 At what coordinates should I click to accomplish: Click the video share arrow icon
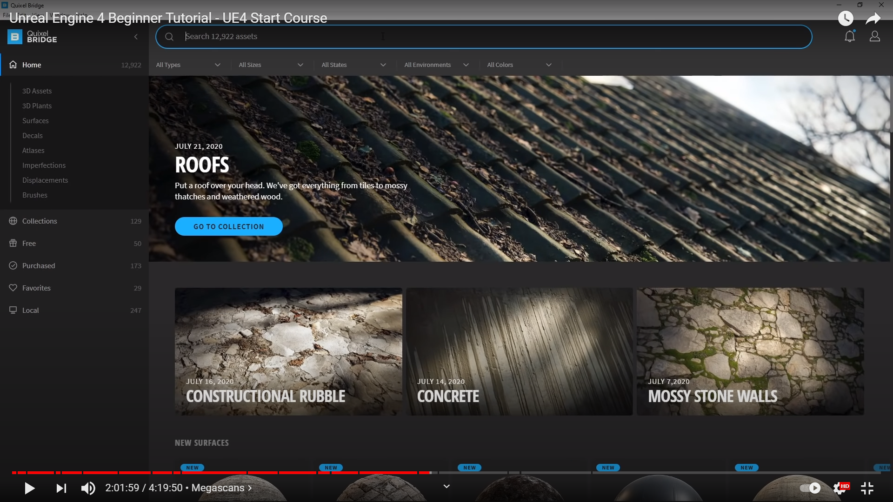click(x=873, y=18)
